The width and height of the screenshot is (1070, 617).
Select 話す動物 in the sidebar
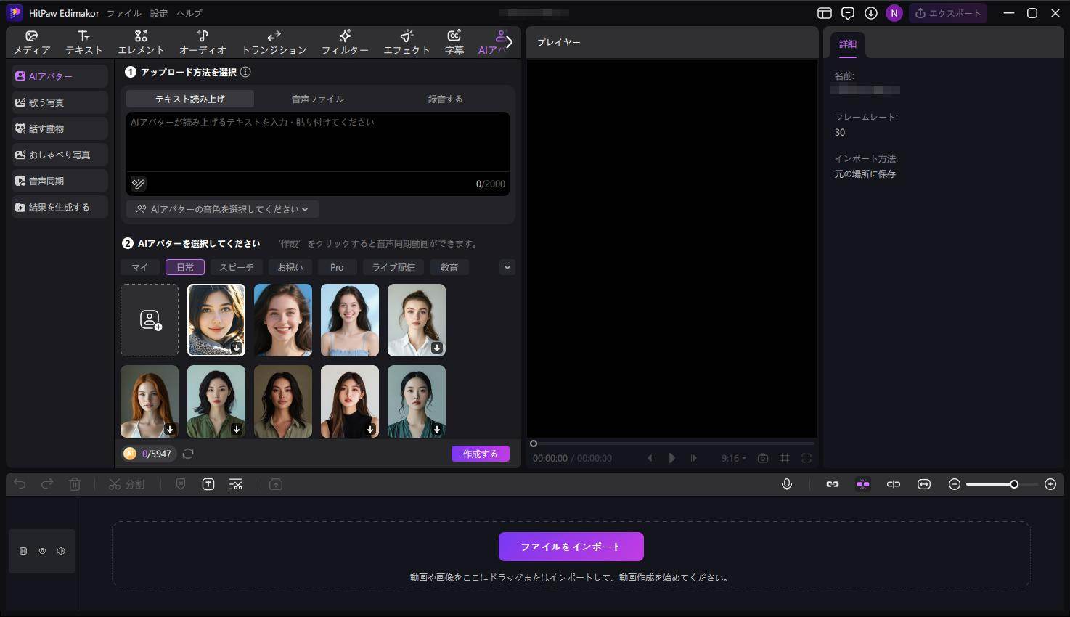pos(60,128)
